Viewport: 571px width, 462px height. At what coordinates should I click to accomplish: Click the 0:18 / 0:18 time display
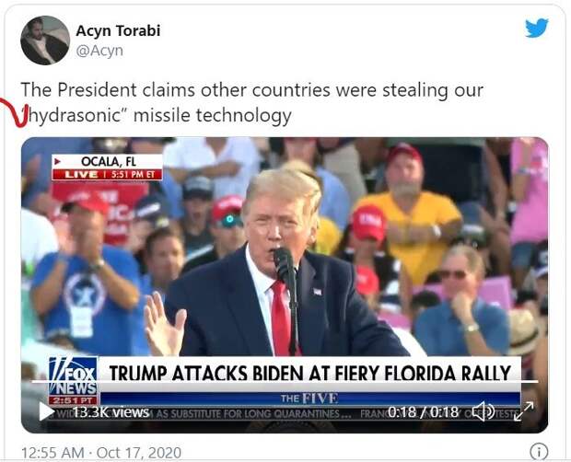[x=423, y=411]
